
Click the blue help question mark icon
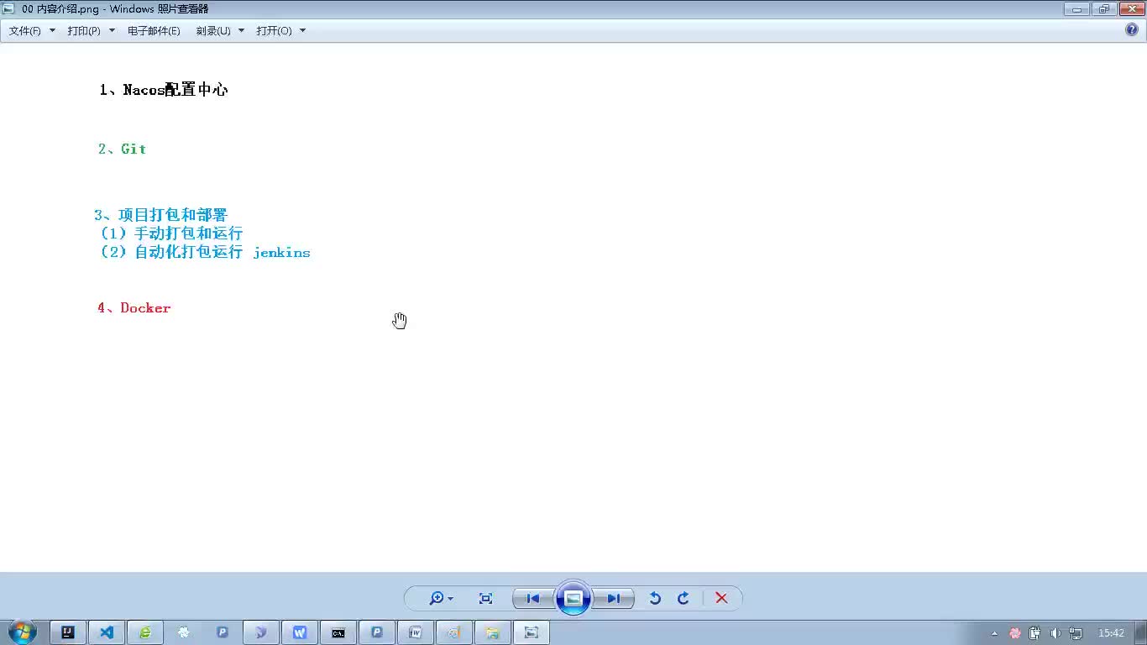(1132, 30)
